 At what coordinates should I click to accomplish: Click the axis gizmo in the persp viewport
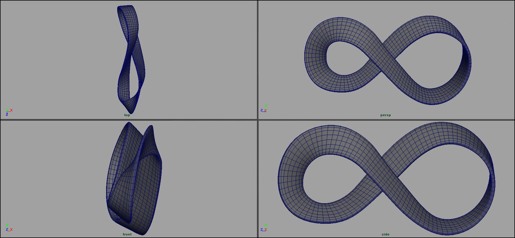tap(265, 109)
